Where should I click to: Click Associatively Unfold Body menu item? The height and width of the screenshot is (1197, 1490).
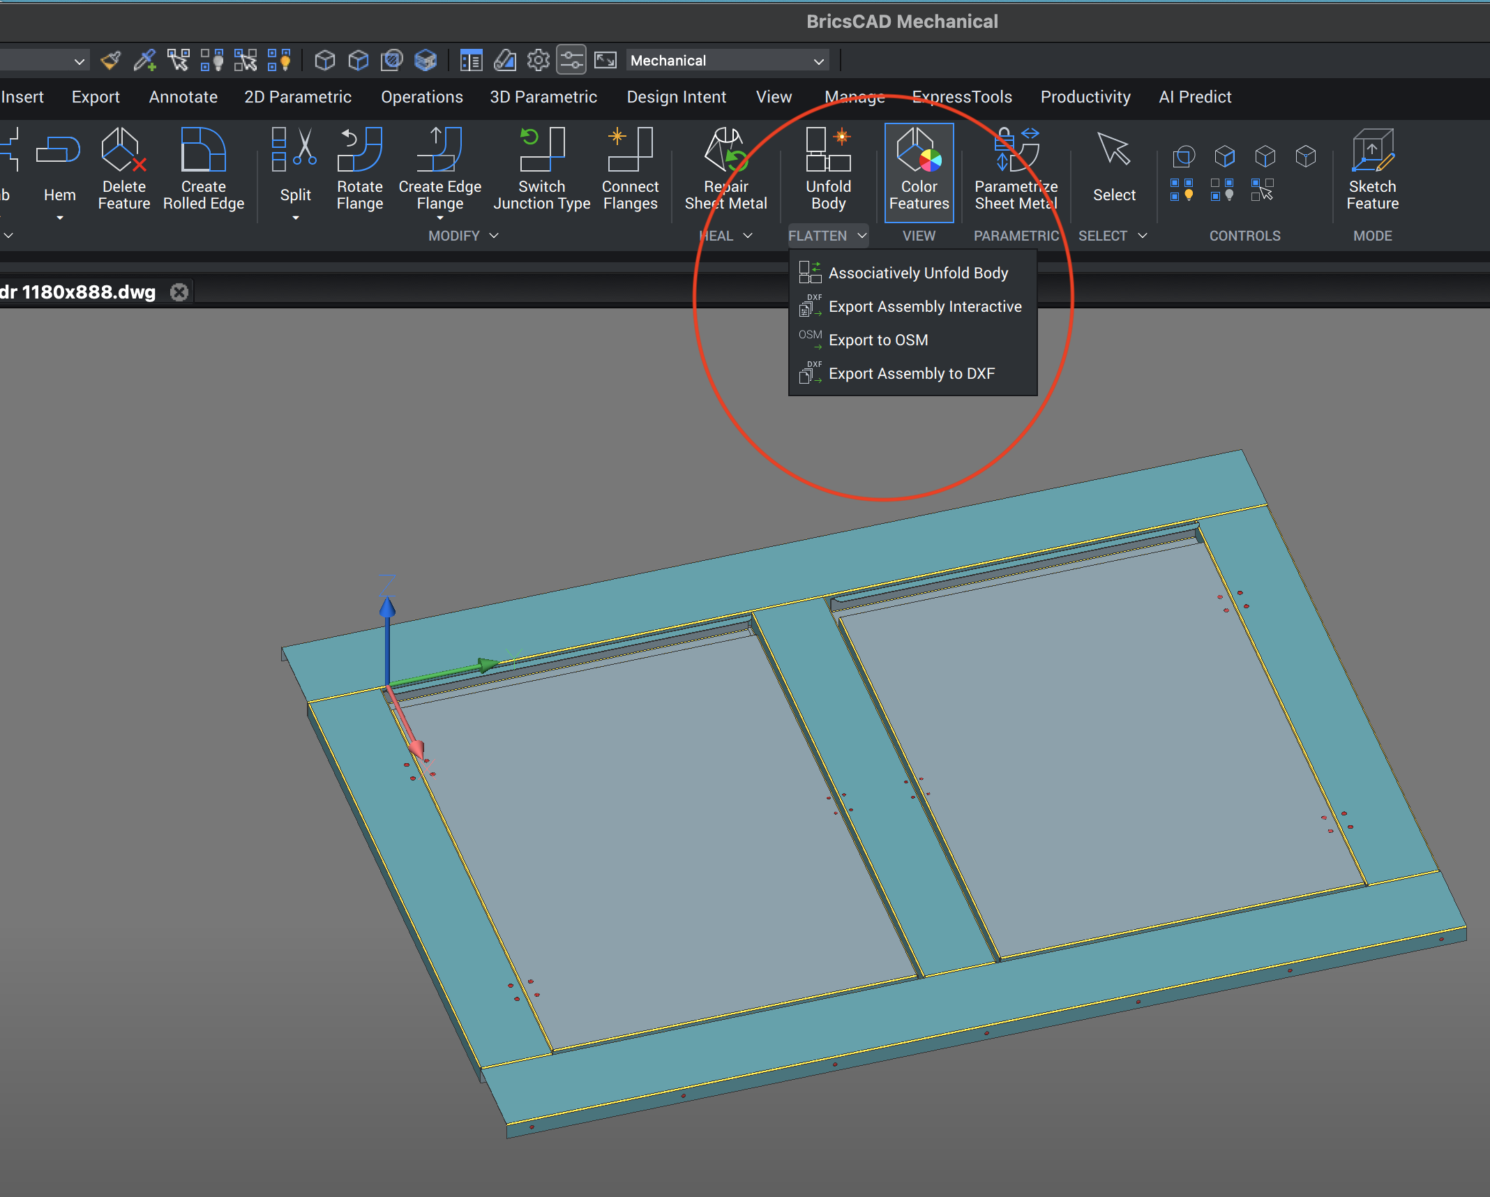click(918, 273)
